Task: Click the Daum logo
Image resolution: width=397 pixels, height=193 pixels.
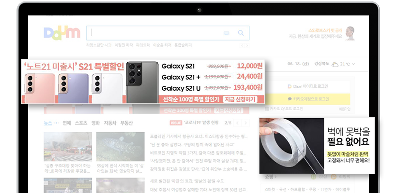Action: 62,33
